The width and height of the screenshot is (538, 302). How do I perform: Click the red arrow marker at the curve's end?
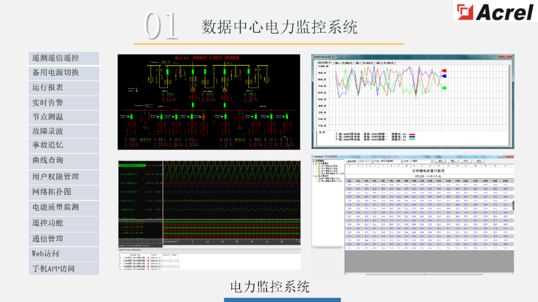(x=444, y=70)
